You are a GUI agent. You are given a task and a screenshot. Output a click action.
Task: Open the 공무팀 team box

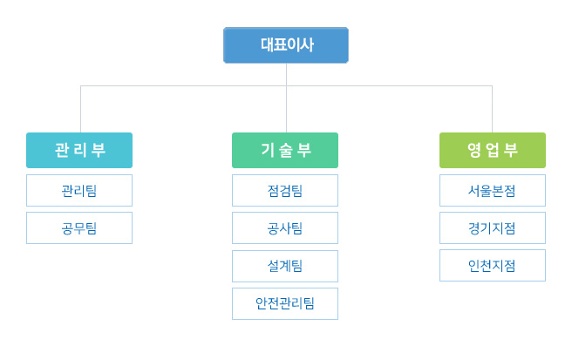79,227
